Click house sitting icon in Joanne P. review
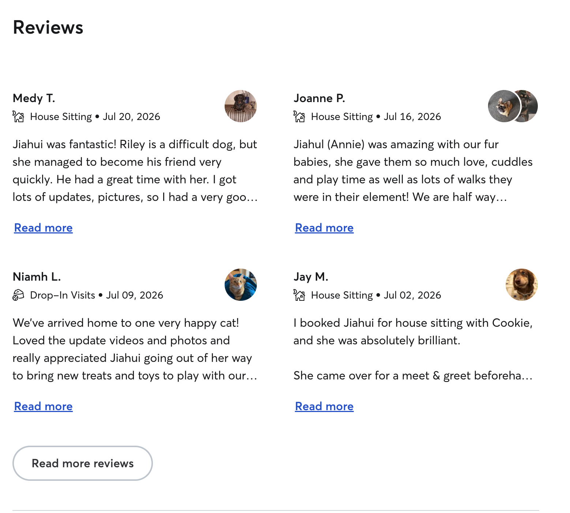 [x=299, y=117]
